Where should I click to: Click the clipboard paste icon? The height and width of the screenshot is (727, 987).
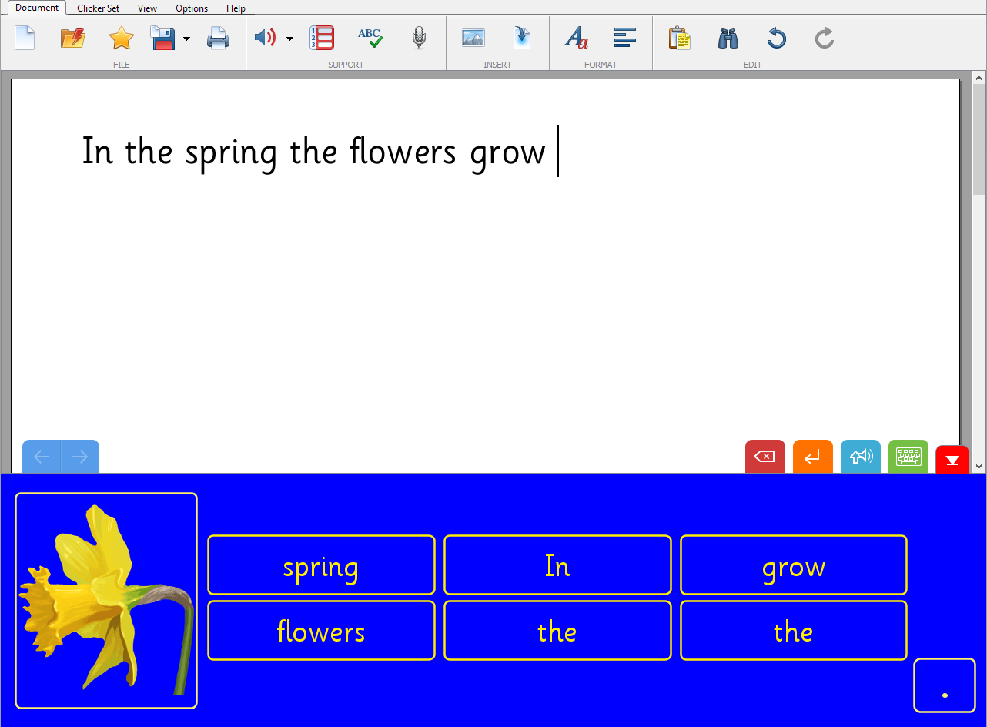pos(679,37)
